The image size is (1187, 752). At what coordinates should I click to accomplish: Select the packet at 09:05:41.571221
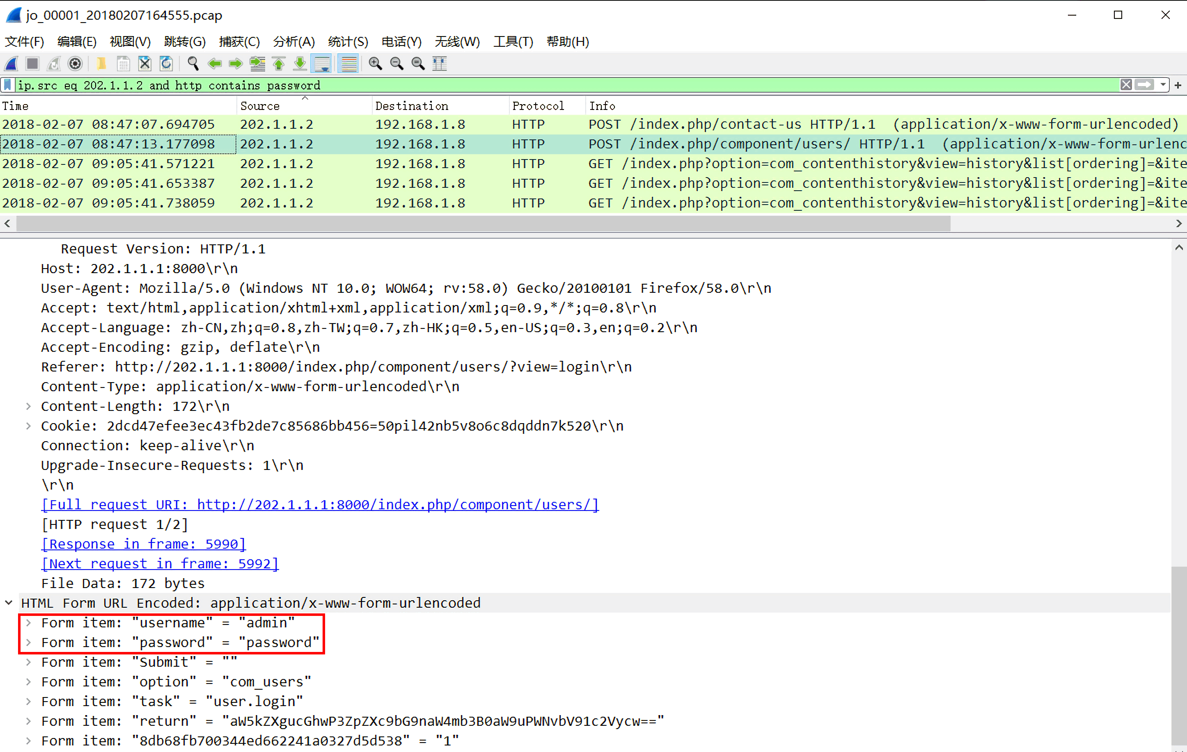click(x=593, y=164)
